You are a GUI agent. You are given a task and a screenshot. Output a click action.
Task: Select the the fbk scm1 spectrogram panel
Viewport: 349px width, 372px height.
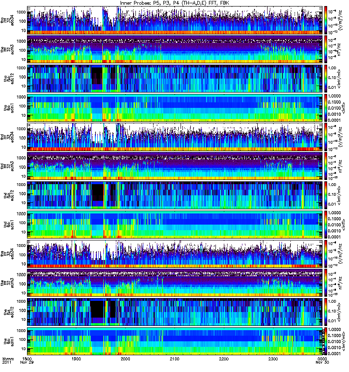[x=175, y=341]
